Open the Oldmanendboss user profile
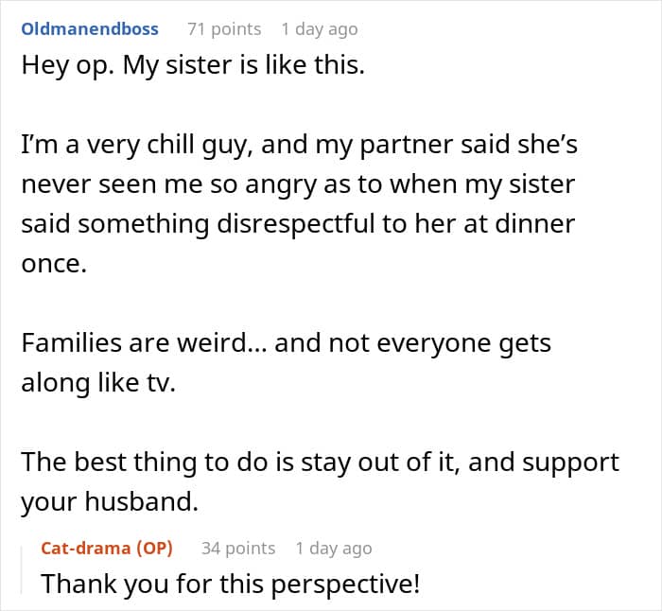The width and height of the screenshot is (662, 611). click(90, 29)
